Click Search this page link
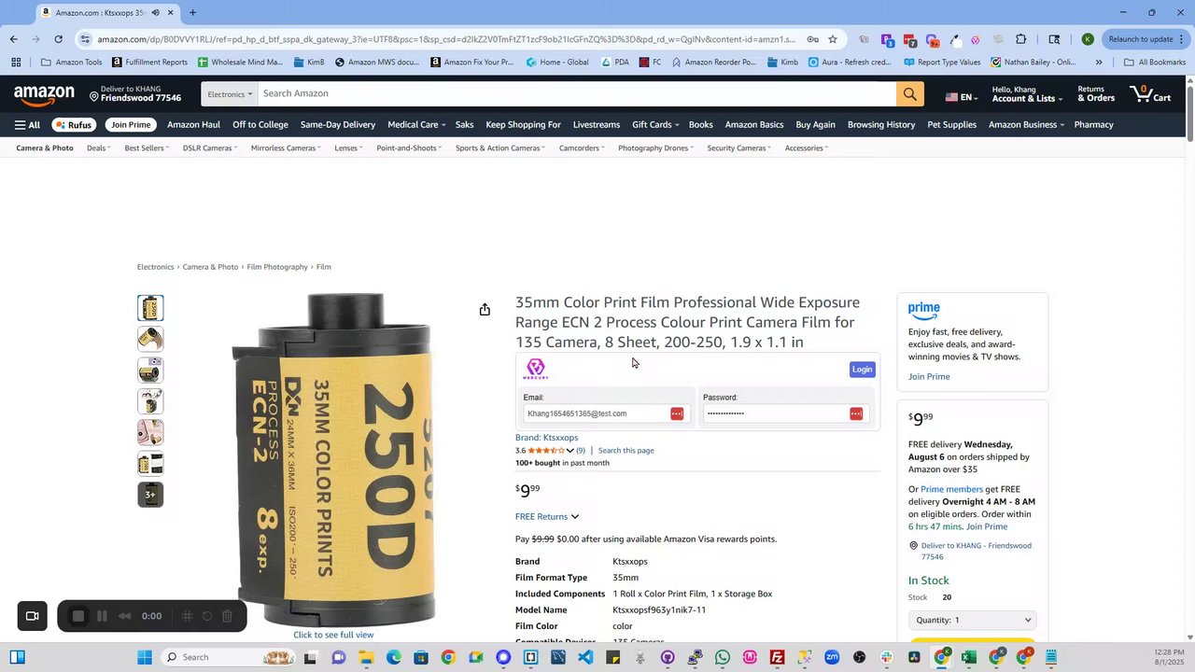This screenshot has width=1195, height=672. [x=626, y=451]
